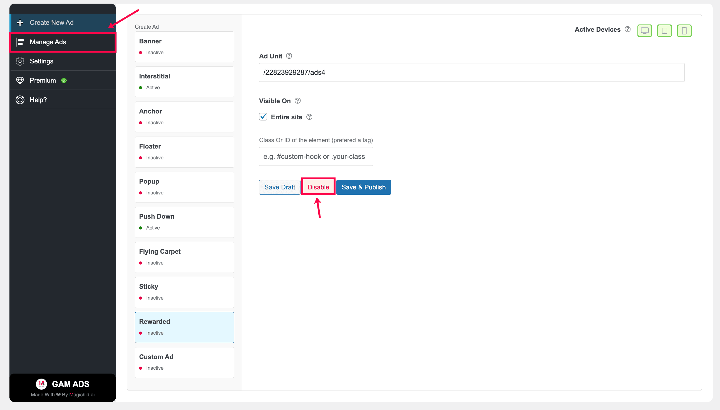Viewport: 720px width, 410px height.
Task: Select the Sticky ad type card
Action: (184, 292)
